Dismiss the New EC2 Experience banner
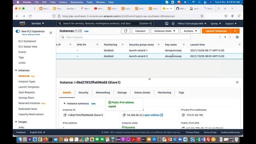The image size is (256, 144). tap(51, 33)
